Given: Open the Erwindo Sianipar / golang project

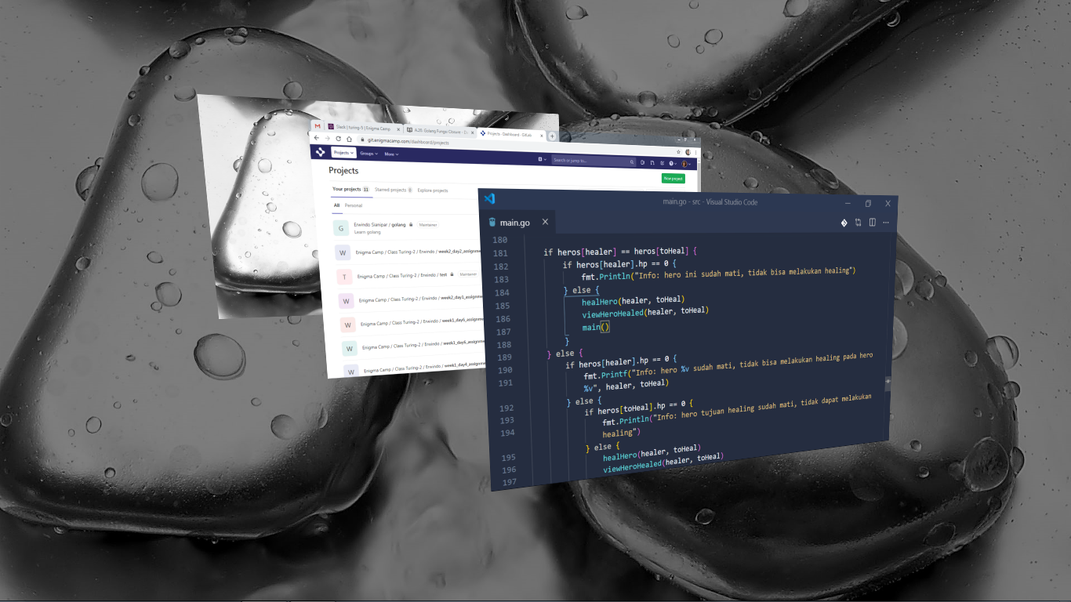Looking at the screenshot, I should point(379,224).
